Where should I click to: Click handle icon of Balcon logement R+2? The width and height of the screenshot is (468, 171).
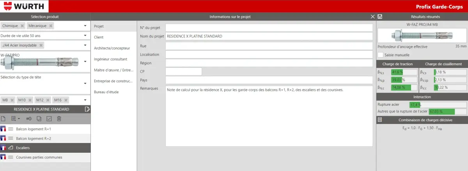click(11, 138)
